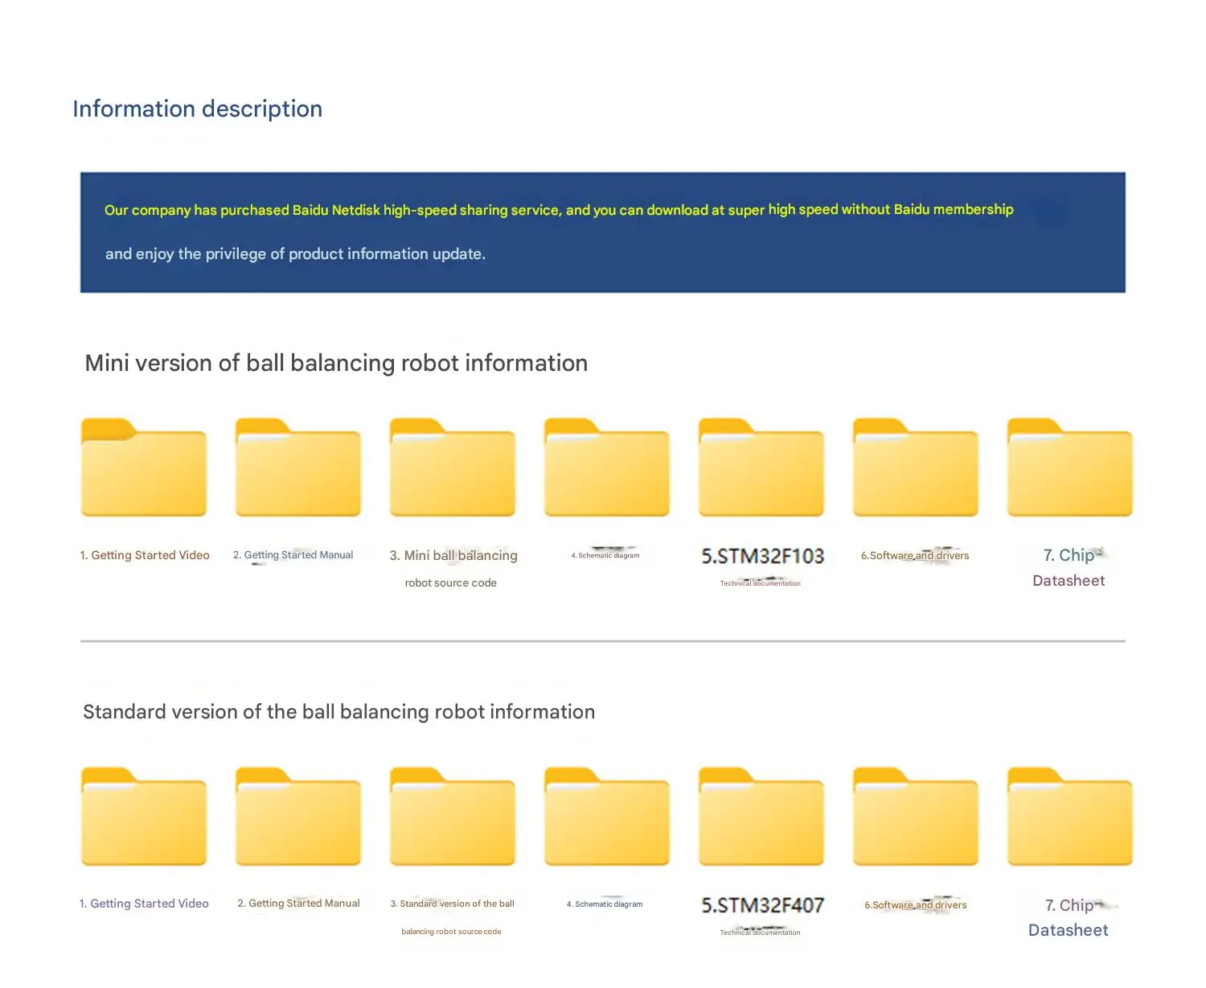Screen dimensions: 1206x988
Task: Click Mini '2. Getting Started Manual' label
Action: point(293,555)
